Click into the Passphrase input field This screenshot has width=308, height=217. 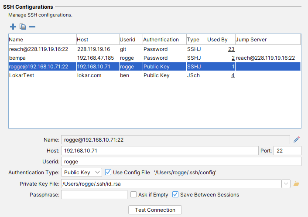coord(94,195)
